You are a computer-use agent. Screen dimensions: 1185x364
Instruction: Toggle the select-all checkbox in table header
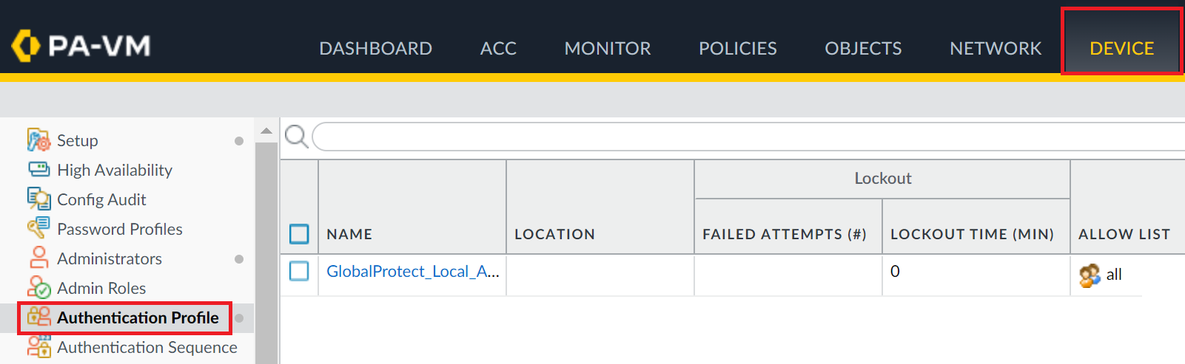(299, 234)
